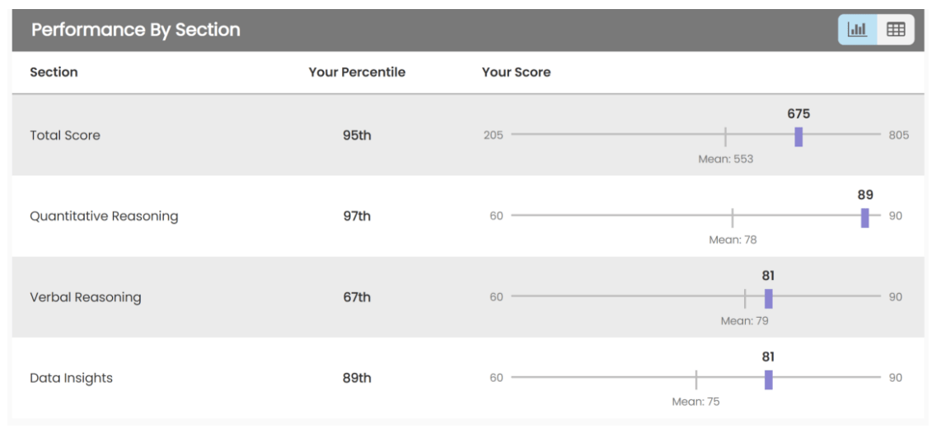Click the Verbal Reasoning mean tick mark

tap(745, 298)
